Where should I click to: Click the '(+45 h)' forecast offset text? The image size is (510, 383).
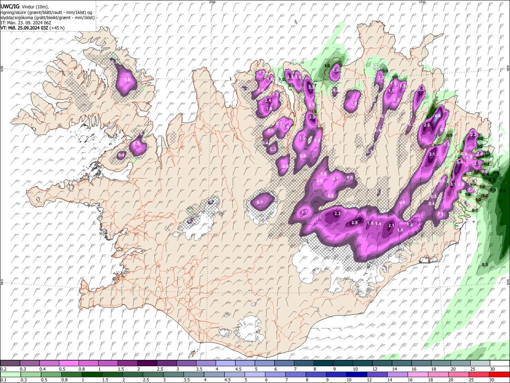point(57,28)
